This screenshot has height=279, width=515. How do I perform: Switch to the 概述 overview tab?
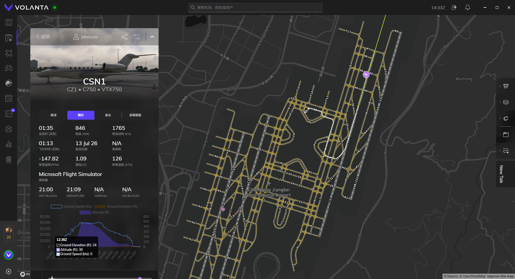click(x=54, y=115)
